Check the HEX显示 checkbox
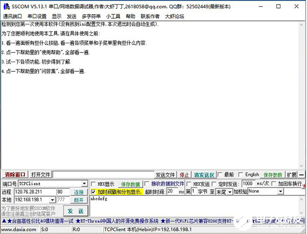 (x=93, y=184)
